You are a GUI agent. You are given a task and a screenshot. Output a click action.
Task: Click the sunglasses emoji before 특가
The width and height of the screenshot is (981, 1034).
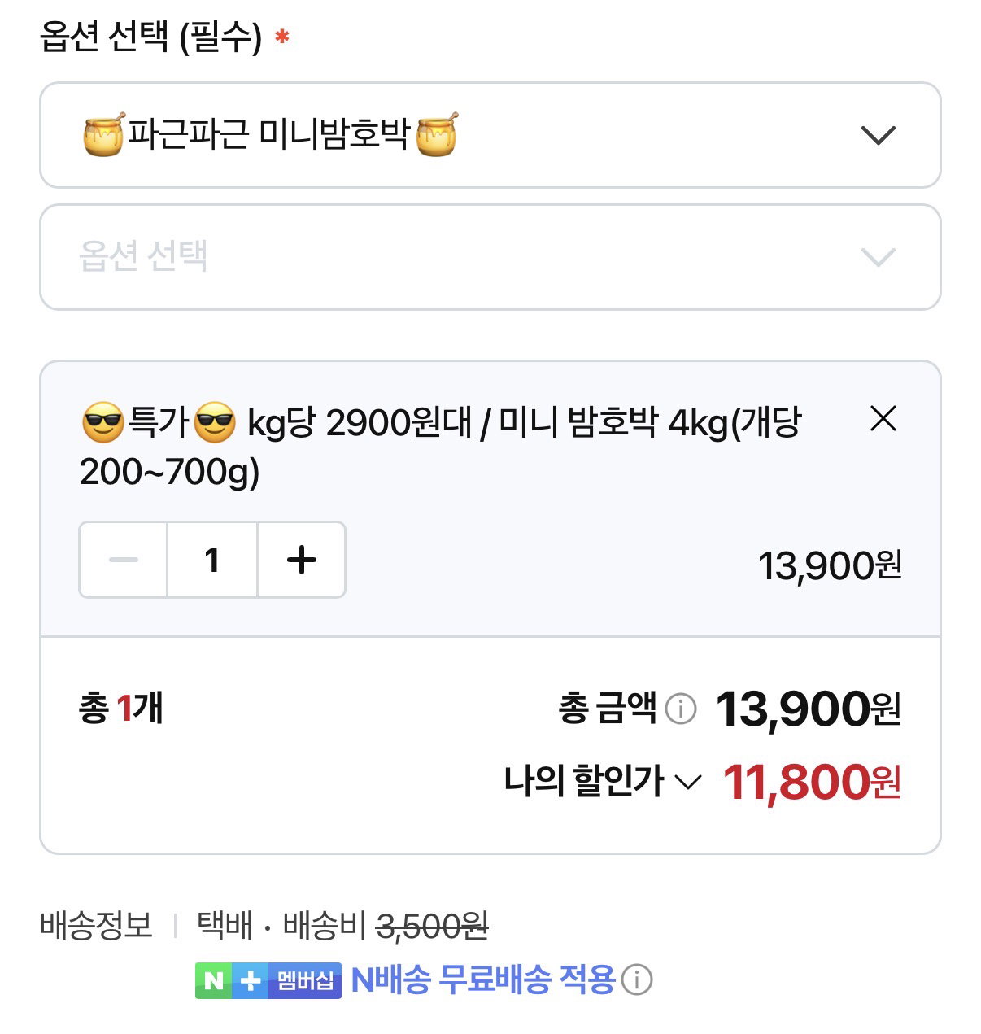(x=102, y=423)
